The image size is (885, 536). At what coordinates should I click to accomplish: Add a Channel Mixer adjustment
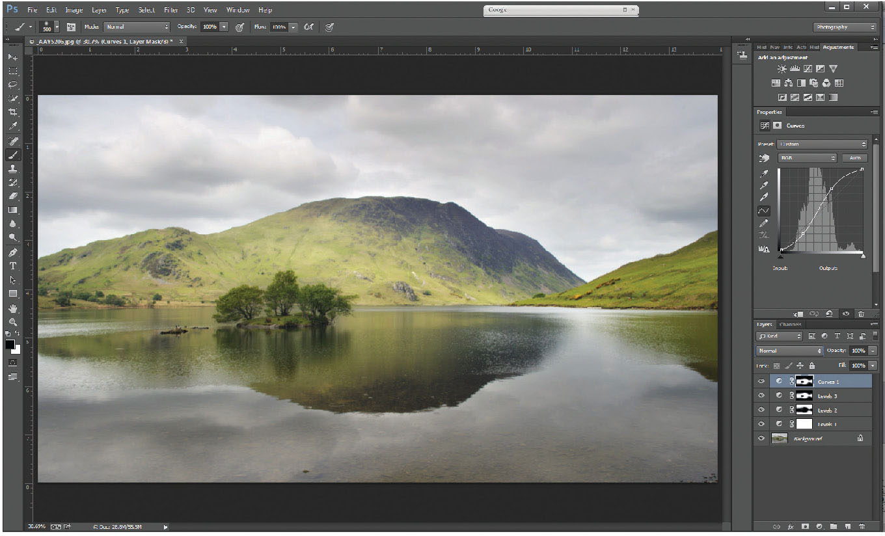826,83
